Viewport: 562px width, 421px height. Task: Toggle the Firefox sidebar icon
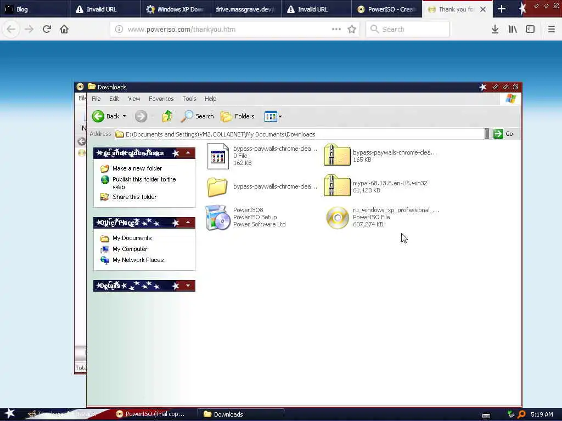click(530, 30)
